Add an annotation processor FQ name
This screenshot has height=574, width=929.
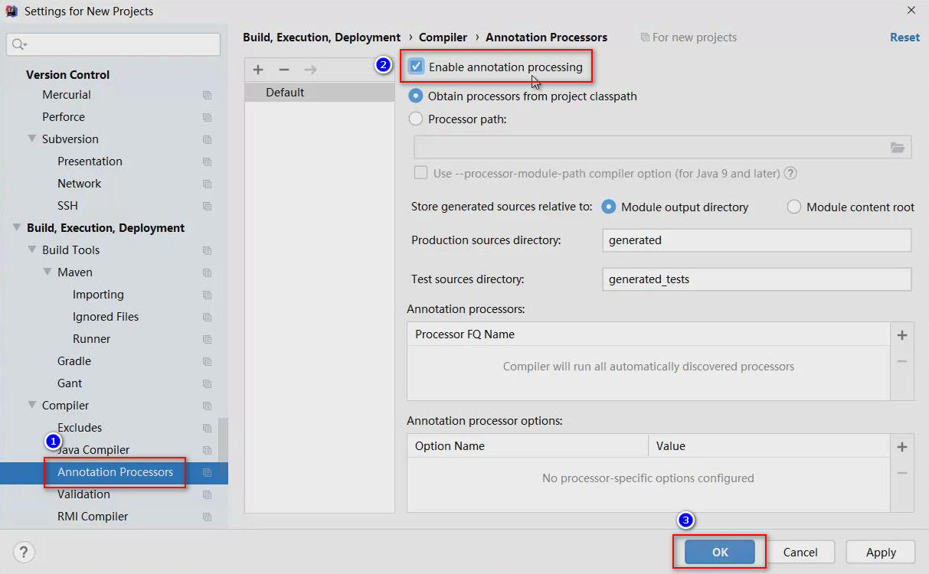tap(902, 335)
